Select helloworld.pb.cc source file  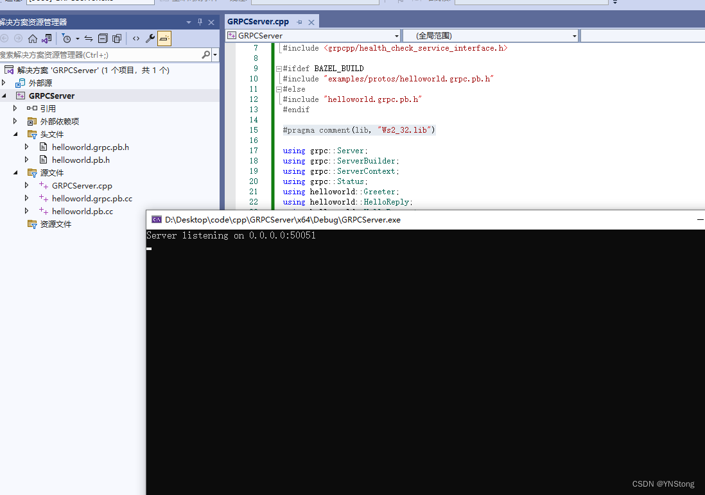coord(82,211)
